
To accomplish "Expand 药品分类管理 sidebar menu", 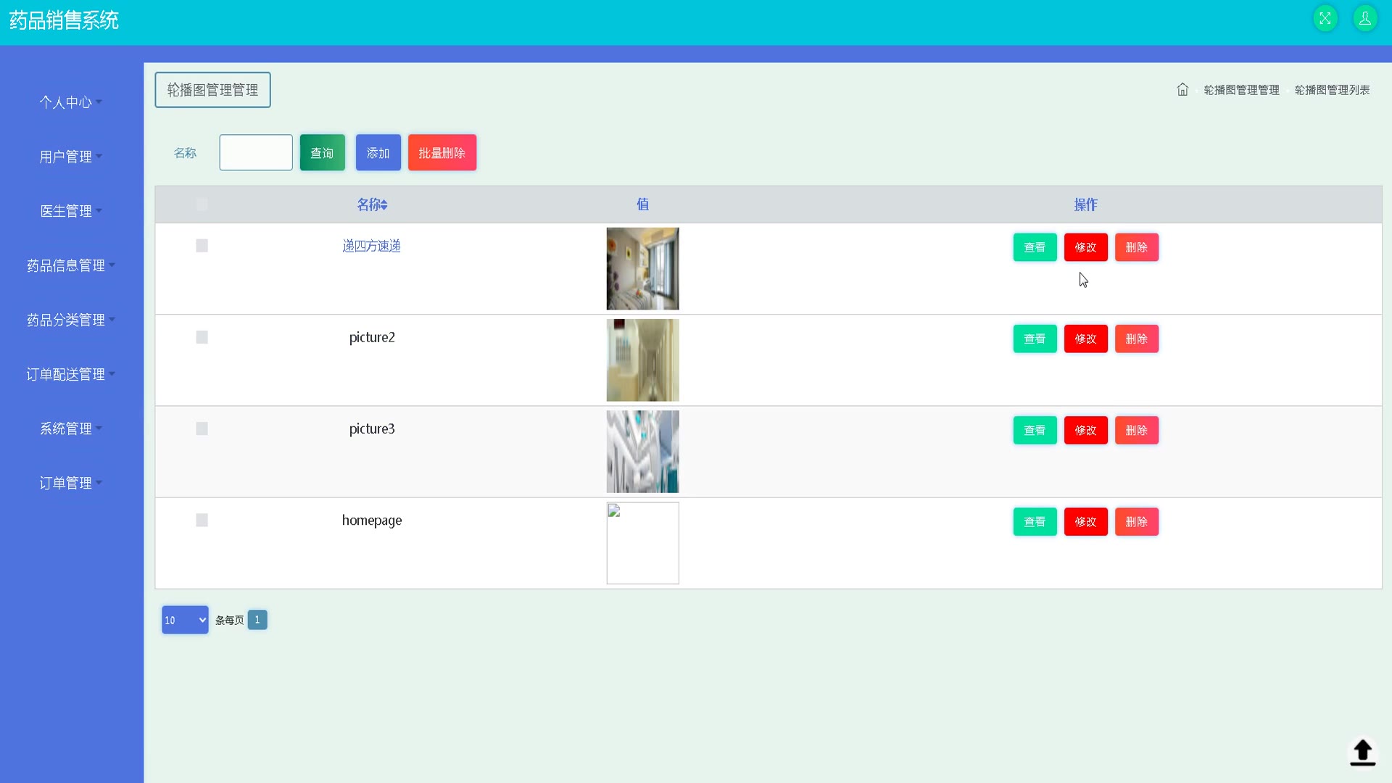I will point(70,320).
